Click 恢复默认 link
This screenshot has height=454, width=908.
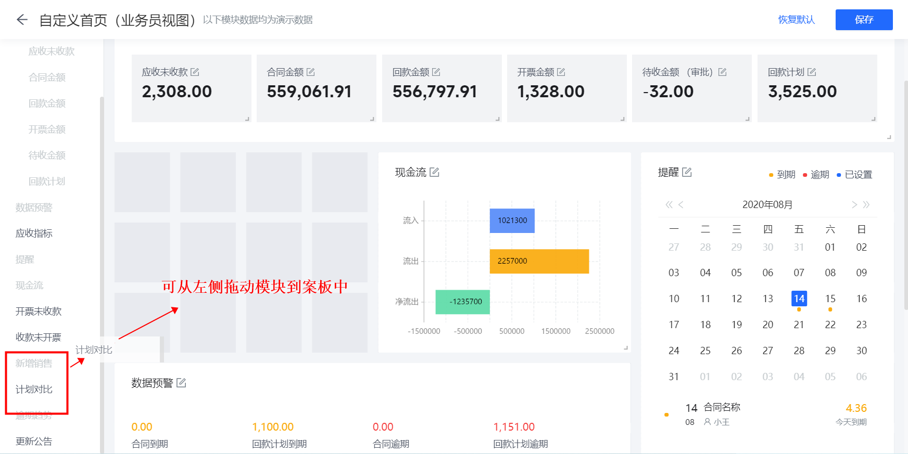[x=796, y=20]
